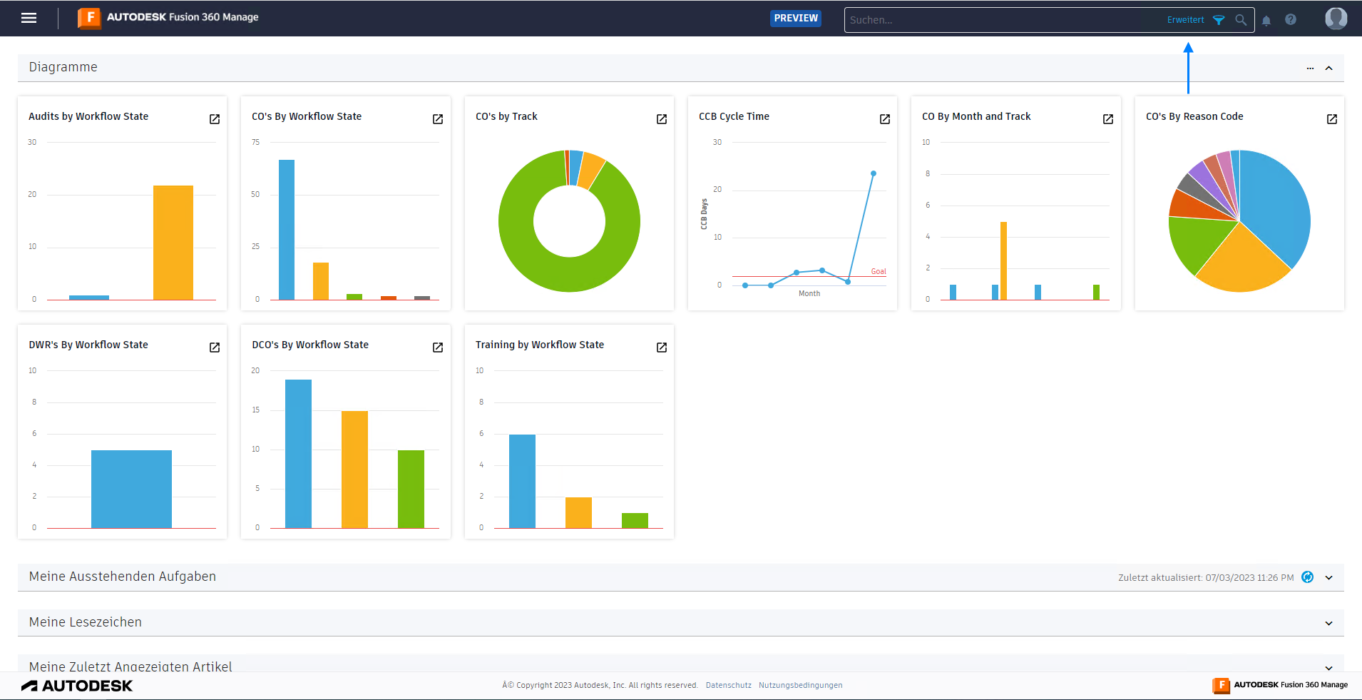Click the magnifier search icon

click(1241, 20)
